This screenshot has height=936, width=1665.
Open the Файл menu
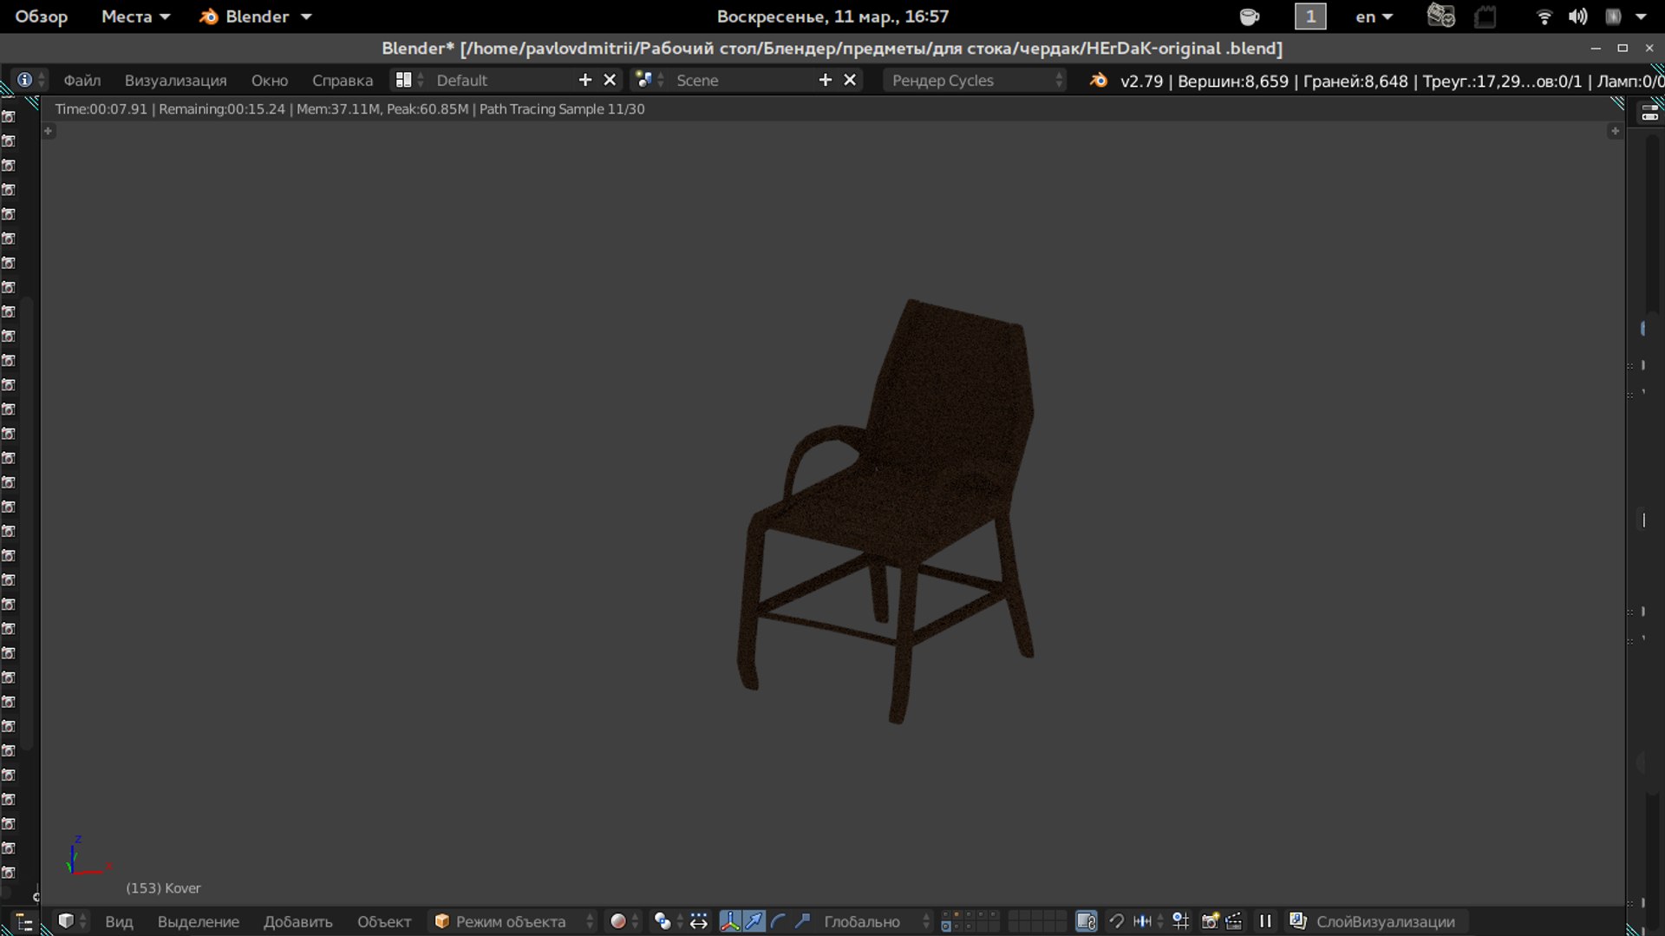82,81
